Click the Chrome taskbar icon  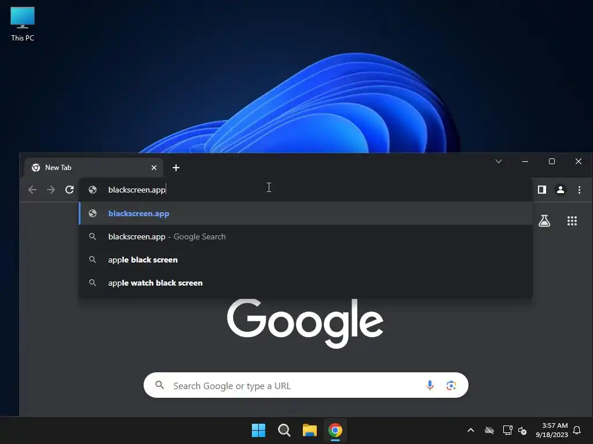point(335,430)
